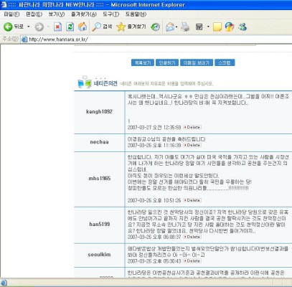The height and width of the screenshot is (287, 292).
Task: Click timestamp 2007-03-26 오후 10:51:26
Action: (x=154, y=200)
